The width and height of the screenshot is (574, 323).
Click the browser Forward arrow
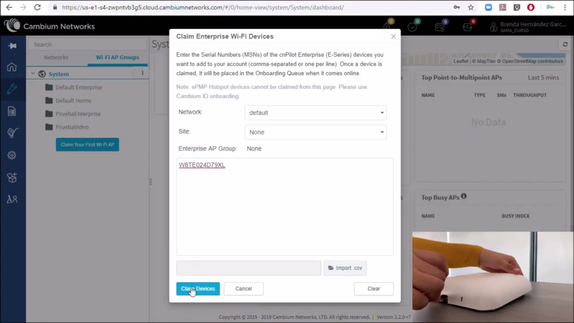coord(23,7)
